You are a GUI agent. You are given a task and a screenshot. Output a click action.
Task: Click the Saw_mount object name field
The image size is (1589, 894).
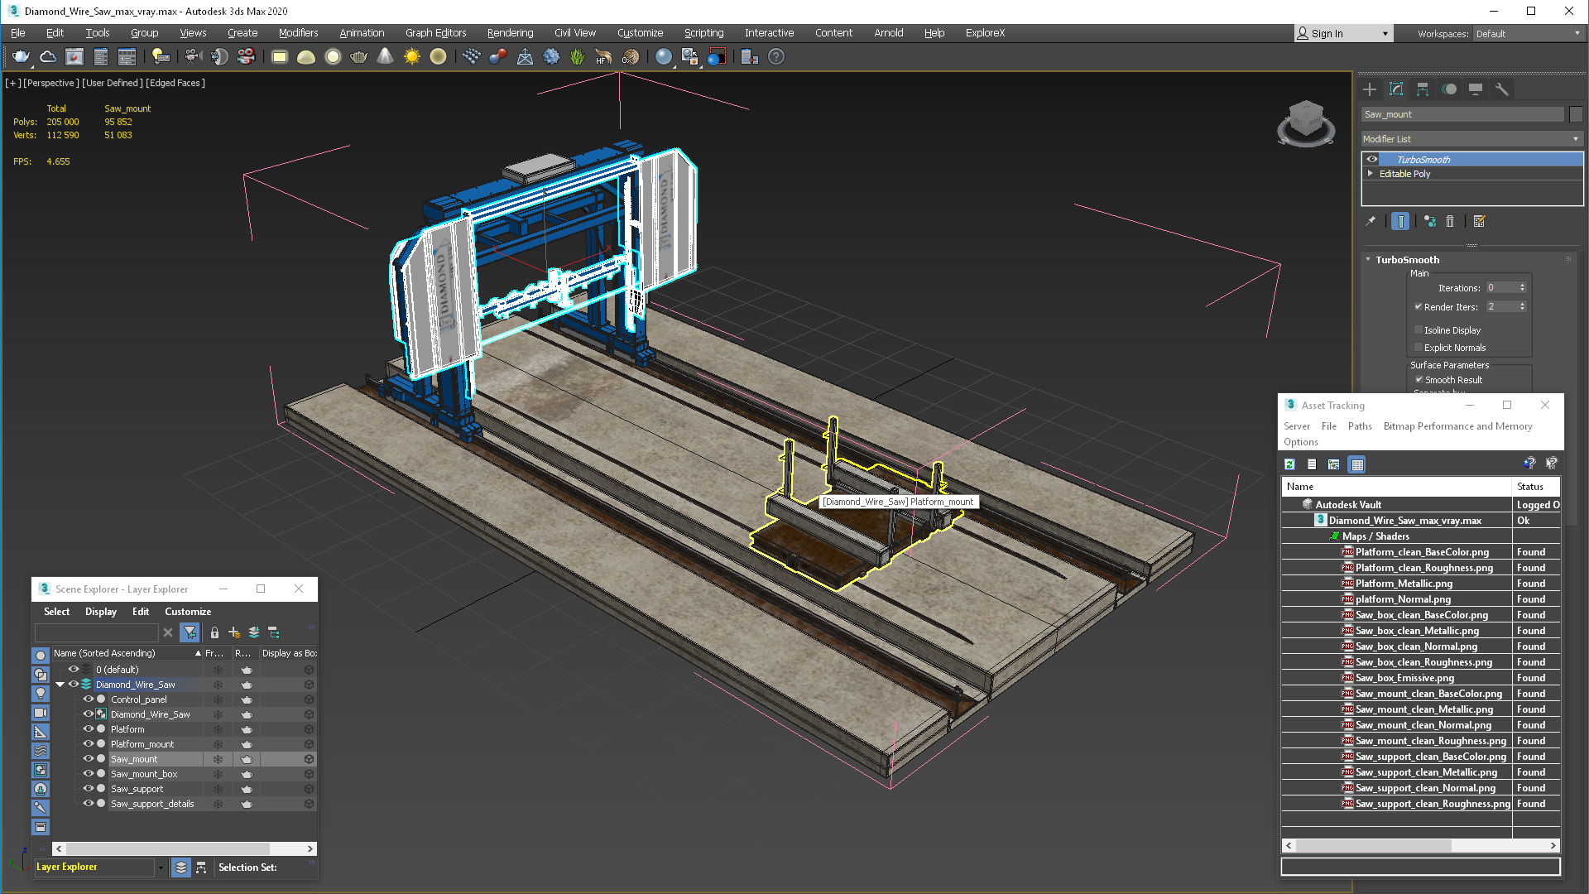click(1462, 115)
